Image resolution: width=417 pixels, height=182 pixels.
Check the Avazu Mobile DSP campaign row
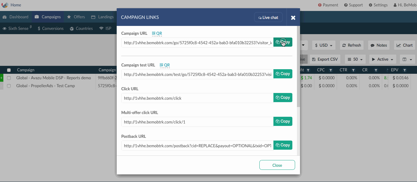9,78
